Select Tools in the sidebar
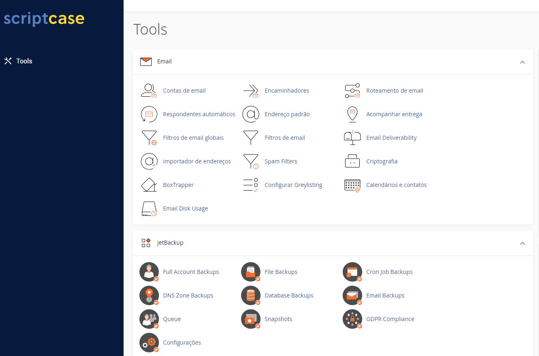 coord(24,61)
